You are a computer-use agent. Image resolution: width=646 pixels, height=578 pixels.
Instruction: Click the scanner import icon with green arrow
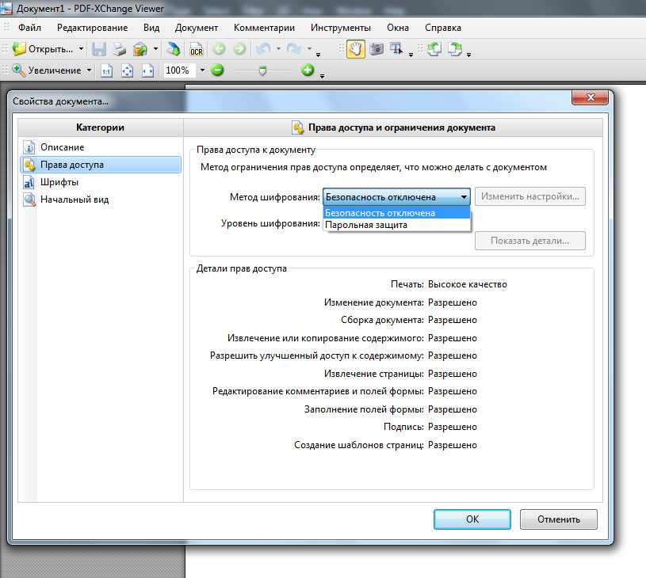(x=174, y=49)
